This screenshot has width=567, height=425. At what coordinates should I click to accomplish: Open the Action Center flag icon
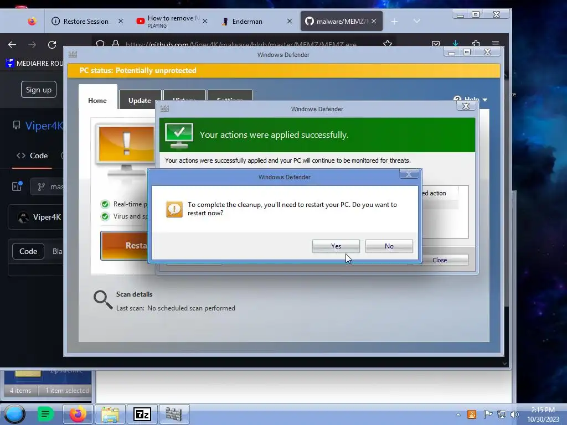pyautogui.click(x=488, y=414)
